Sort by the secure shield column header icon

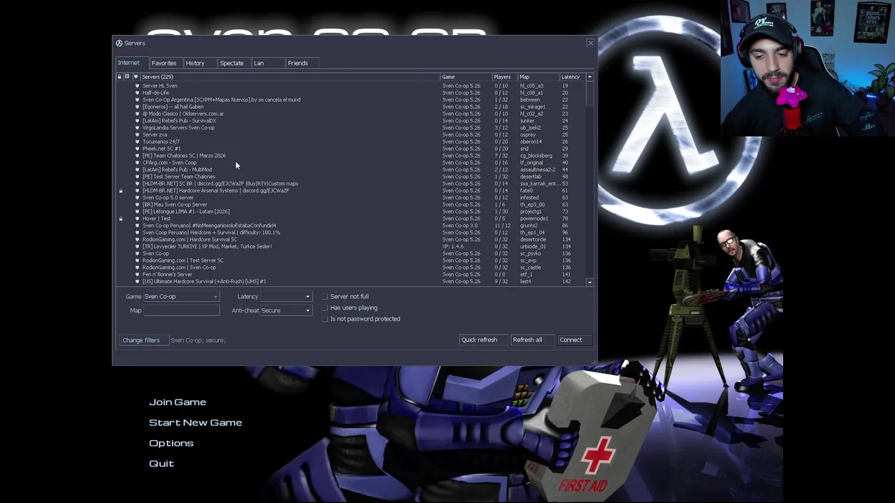[x=136, y=77]
